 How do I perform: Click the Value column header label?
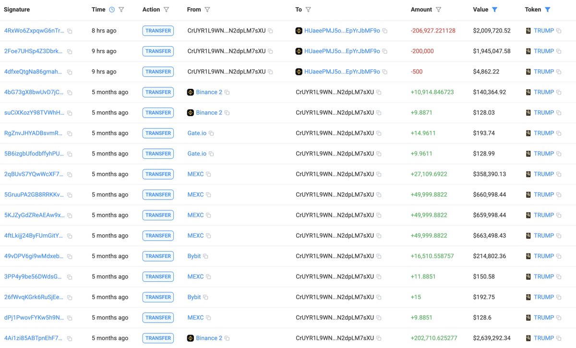(x=480, y=10)
